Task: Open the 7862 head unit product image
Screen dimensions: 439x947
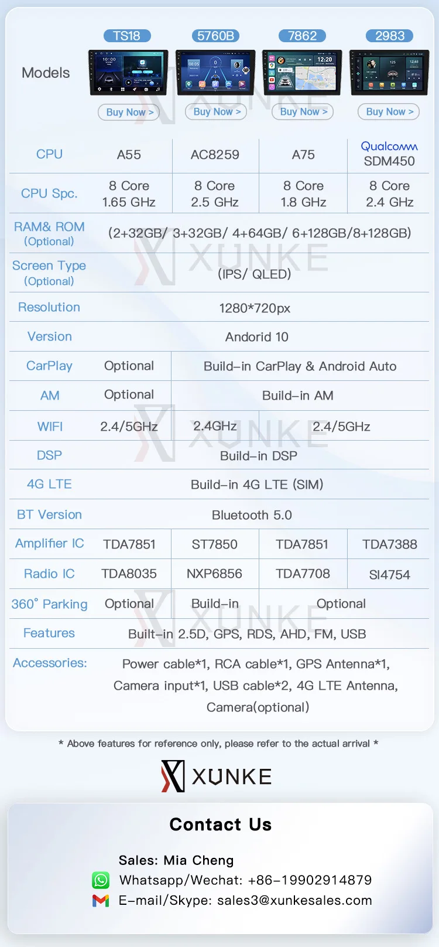Action: pyautogui.click(x=302, y=73)
